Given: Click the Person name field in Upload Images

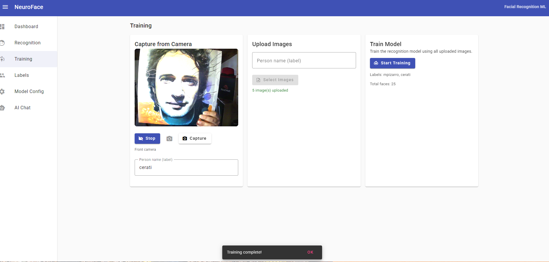Looking at the screenshot, I should pos(304,60).
